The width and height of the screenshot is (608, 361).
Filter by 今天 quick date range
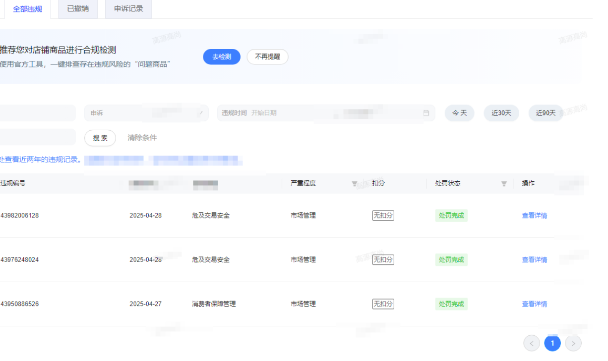(459, 113)
